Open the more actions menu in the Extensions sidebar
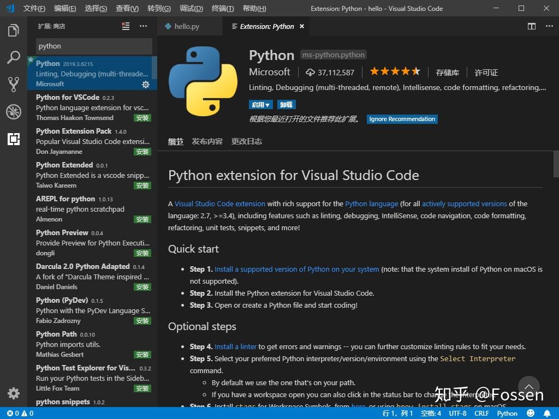This screenshot has height=419, width=559. tap(143, 26)
